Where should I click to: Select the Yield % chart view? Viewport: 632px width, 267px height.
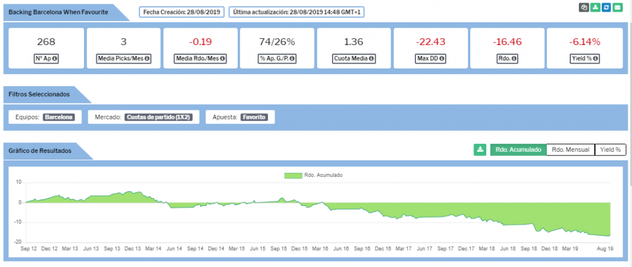pyautogui.click(x=610, y=150)
